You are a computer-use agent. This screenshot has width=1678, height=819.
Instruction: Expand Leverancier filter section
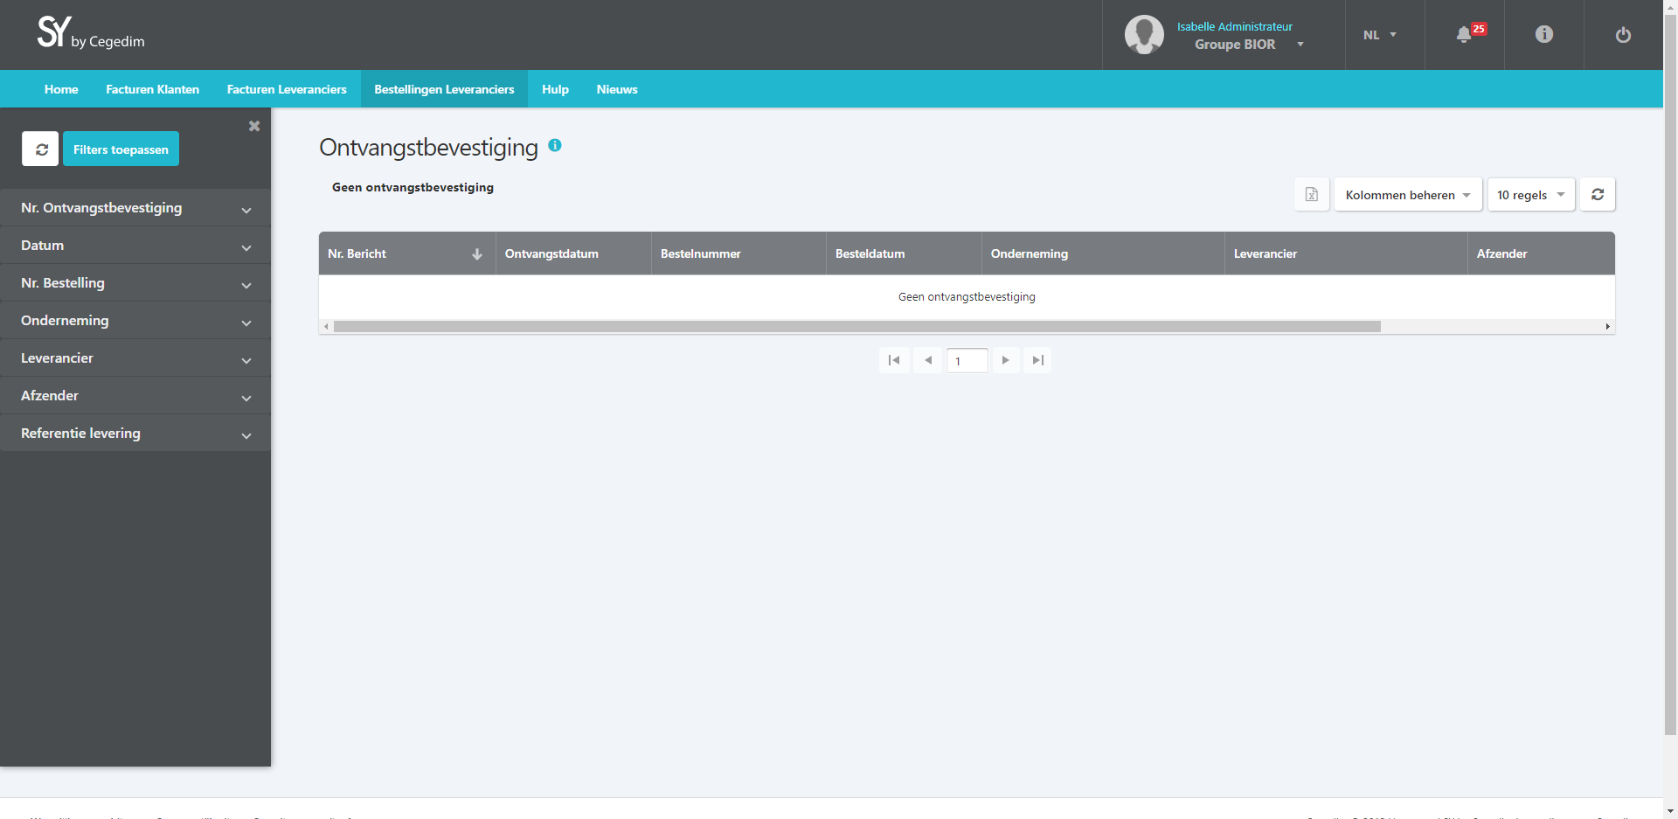tap(135, 358)
